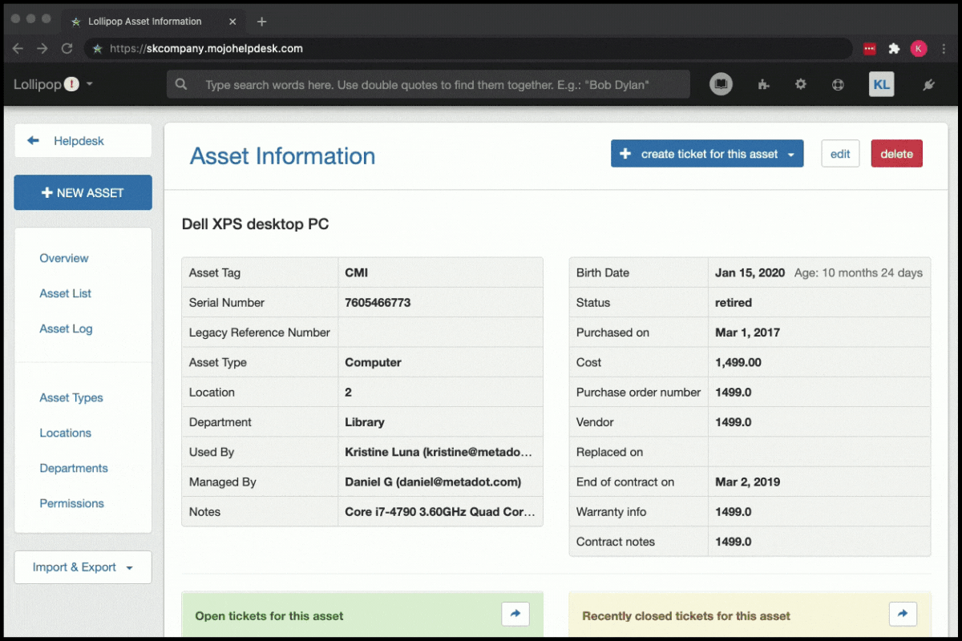Image resolution: width=962 pixels, height=641 pixels.
Task: Click the LastPass extension icon in browser toolbar
Action: tap(870, 49)
